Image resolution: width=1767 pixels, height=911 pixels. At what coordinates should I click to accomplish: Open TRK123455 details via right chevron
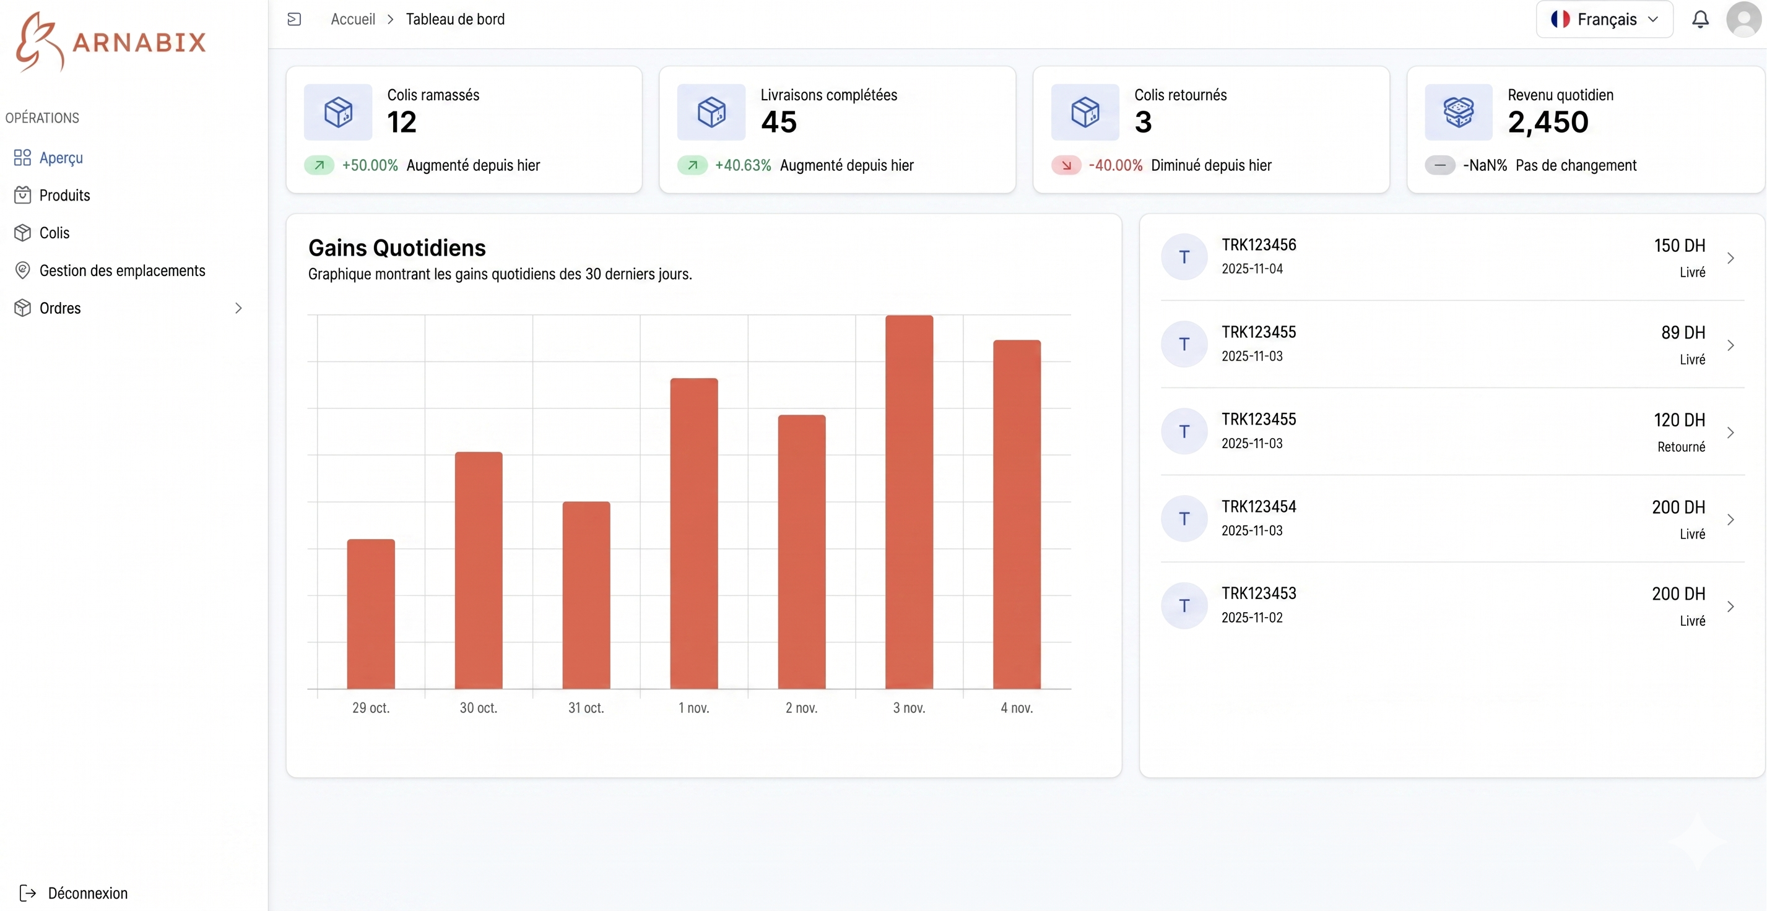[1731, 345]
